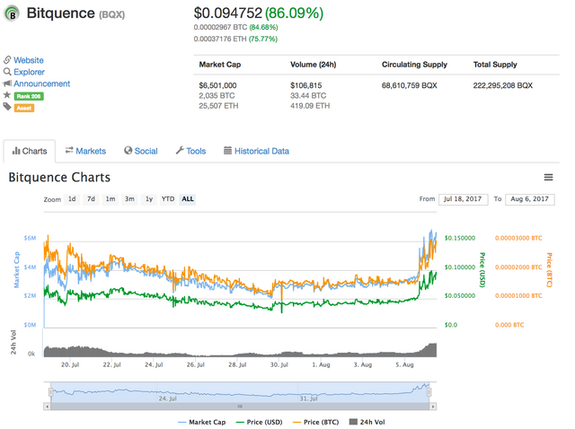Click the magnifier icon beside Explorer
The height and width of the screenshot is (429, 575).
[7, 72]
